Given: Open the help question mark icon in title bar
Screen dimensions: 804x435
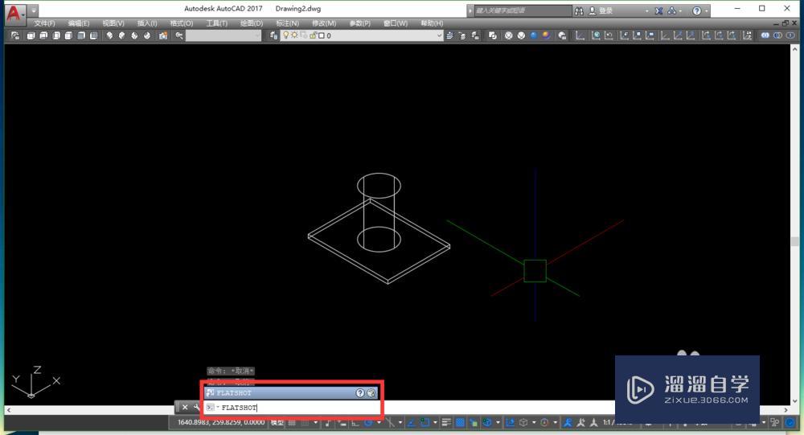Looking at the screenshot, I should click(696, 10).
